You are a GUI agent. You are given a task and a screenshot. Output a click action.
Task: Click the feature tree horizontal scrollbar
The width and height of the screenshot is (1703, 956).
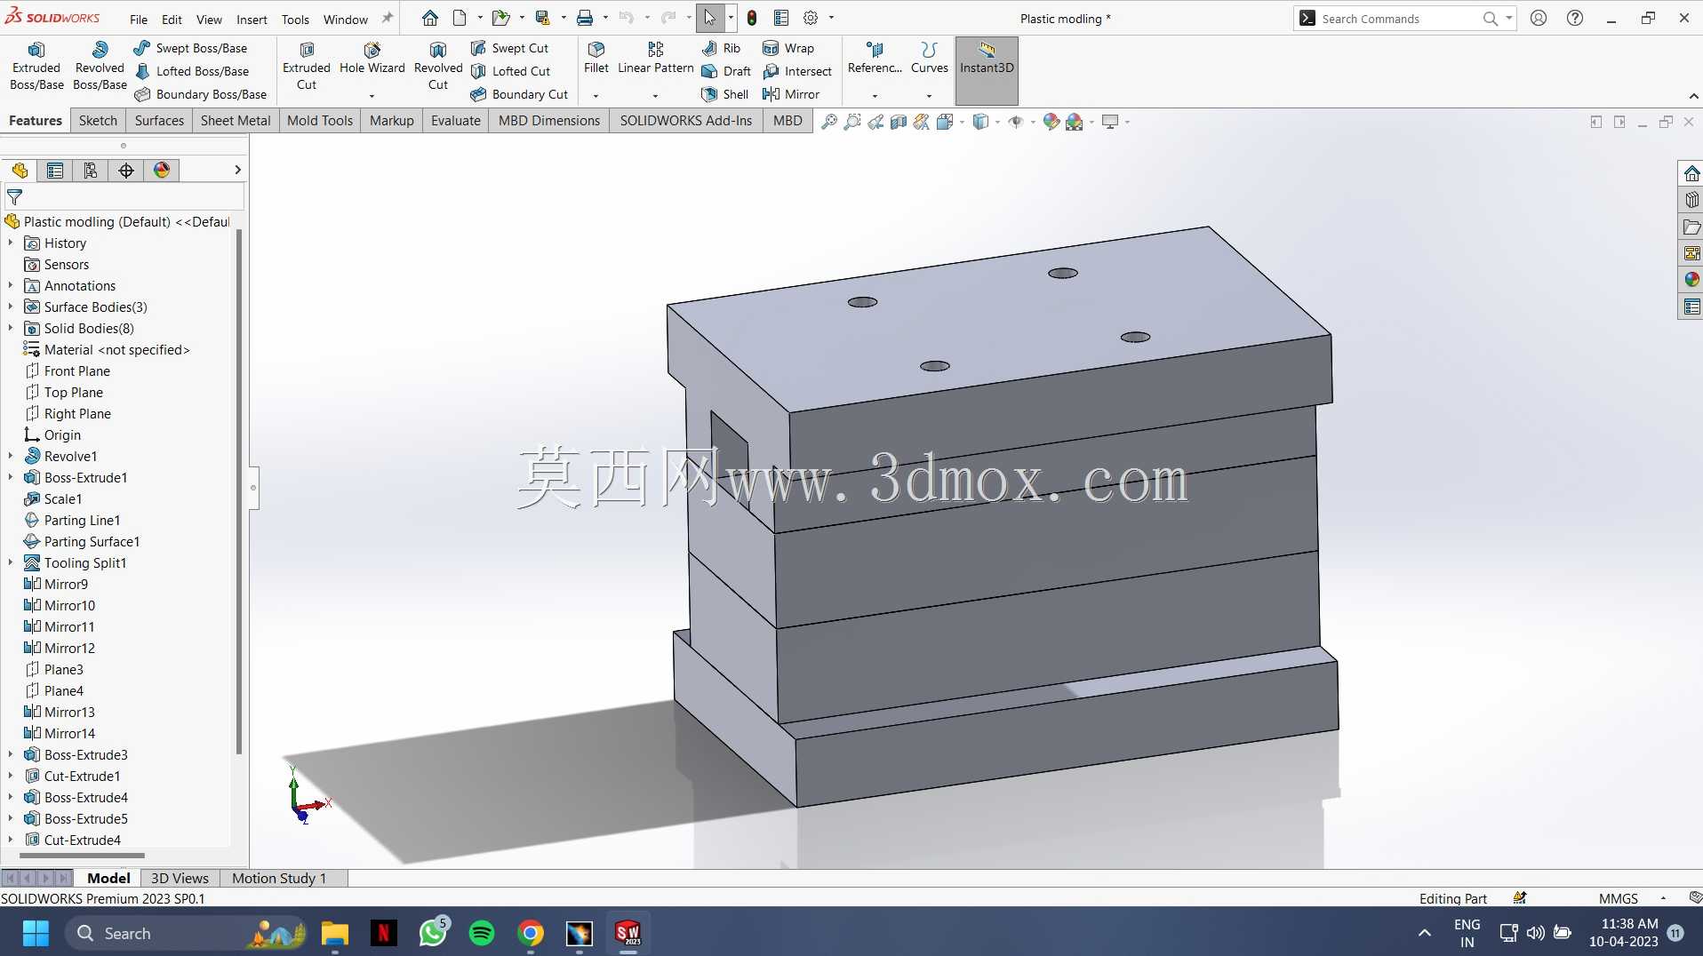coord(82,856)
